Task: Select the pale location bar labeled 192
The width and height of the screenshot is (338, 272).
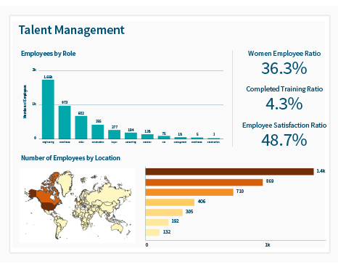Action: 157,222
